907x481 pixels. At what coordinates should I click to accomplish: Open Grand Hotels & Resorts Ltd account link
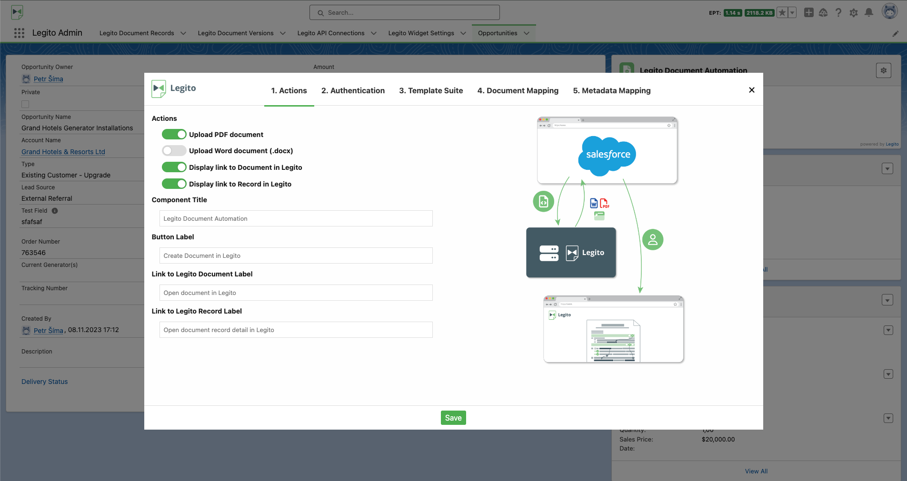63,152
